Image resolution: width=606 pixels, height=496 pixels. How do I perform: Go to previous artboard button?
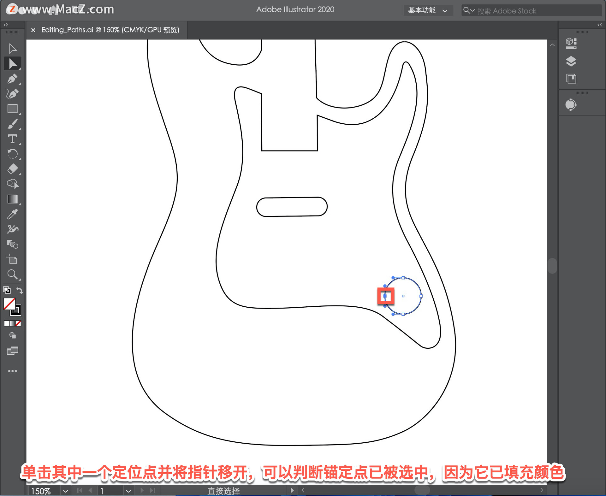click(x=91, y=490)
